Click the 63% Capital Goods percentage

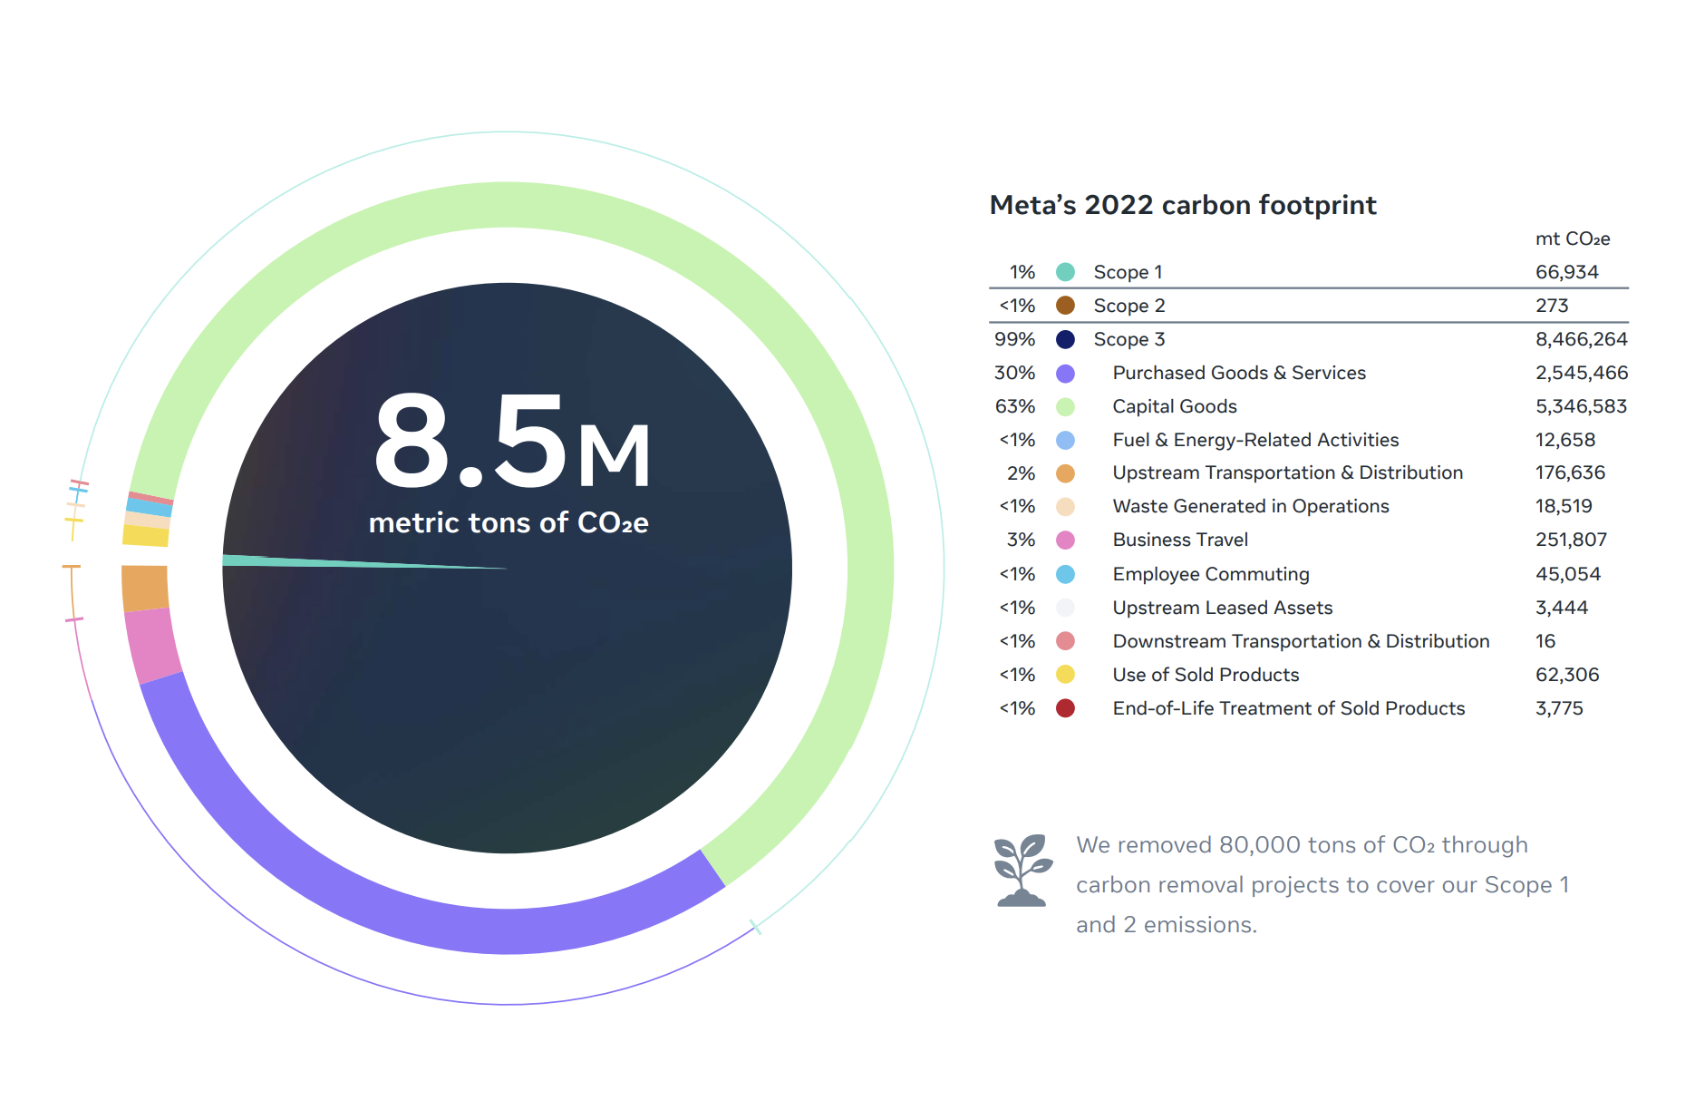click(x=1015, y=406)
